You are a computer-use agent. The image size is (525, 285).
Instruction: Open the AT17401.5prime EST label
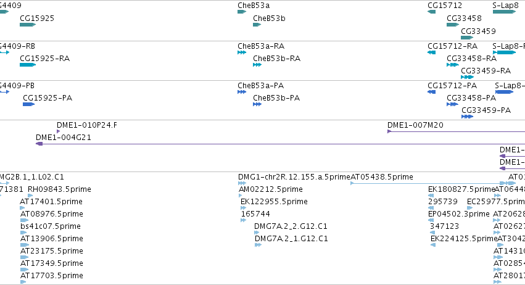point(51,202)
